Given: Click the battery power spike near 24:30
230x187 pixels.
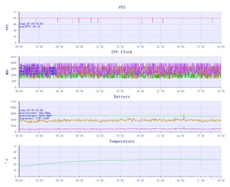Looking at the screenshot, I should (184, 117).
